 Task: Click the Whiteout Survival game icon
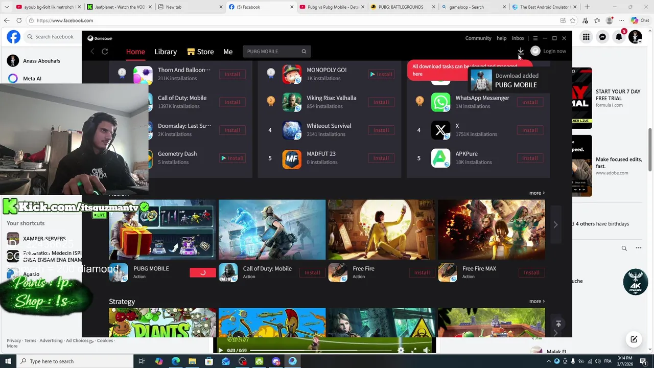(x=292, y=130)
